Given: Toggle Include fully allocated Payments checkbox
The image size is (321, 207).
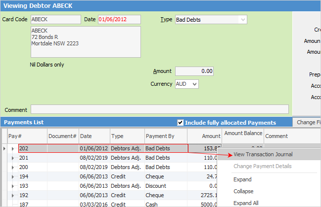Looking at the screenshot, I should click(x=180, y=122).
